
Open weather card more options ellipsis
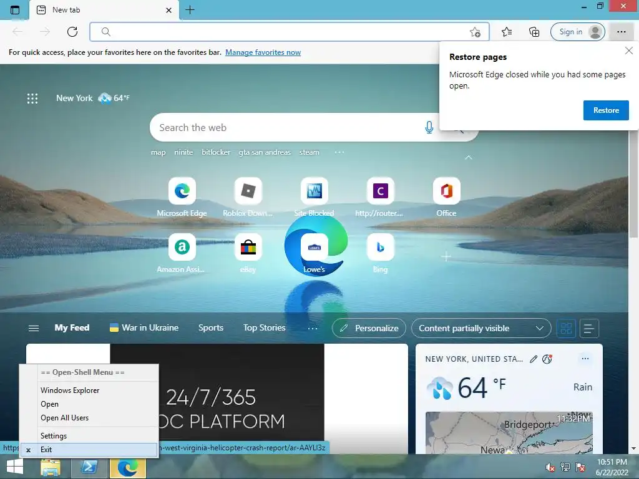(585, 359)
